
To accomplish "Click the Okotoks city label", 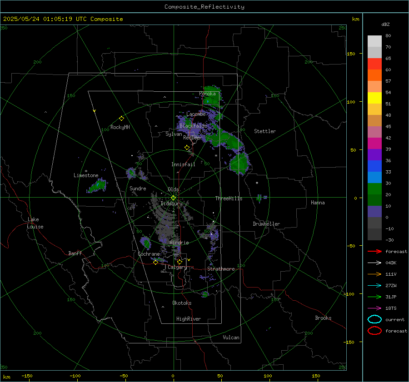I will pyautogui.click(x=182, y=303).
